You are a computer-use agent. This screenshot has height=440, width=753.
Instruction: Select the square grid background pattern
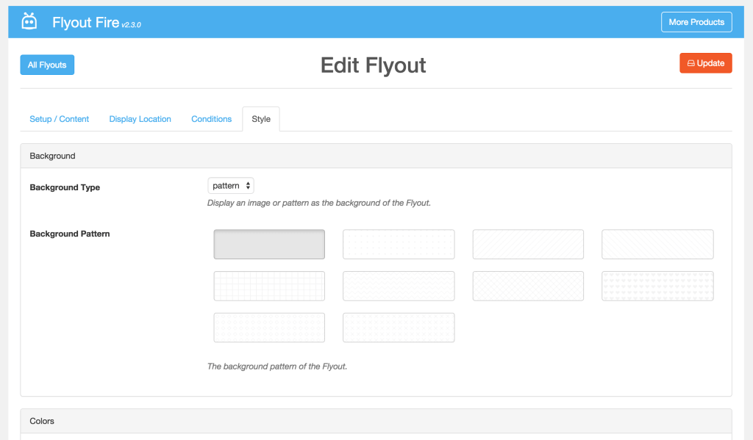click(269, 286)
